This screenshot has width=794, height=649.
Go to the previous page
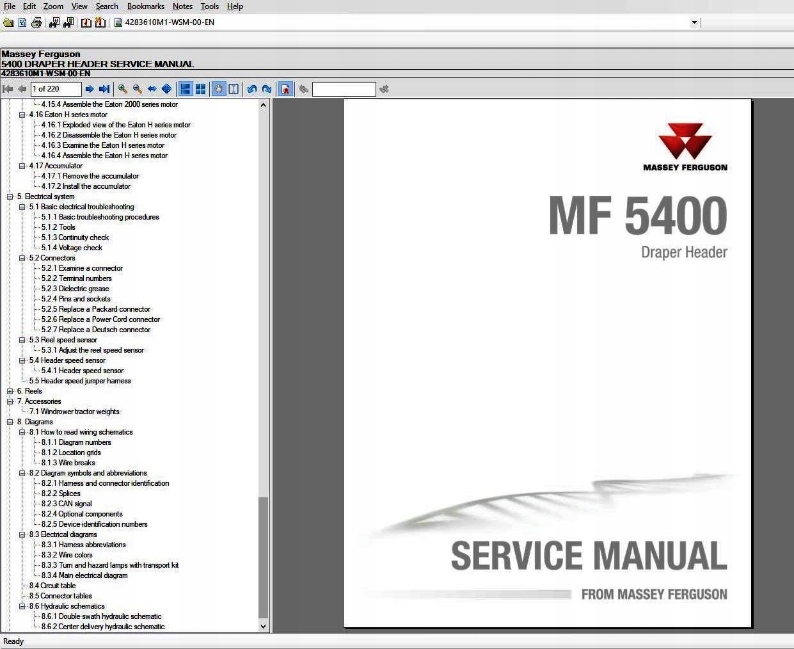22,89
